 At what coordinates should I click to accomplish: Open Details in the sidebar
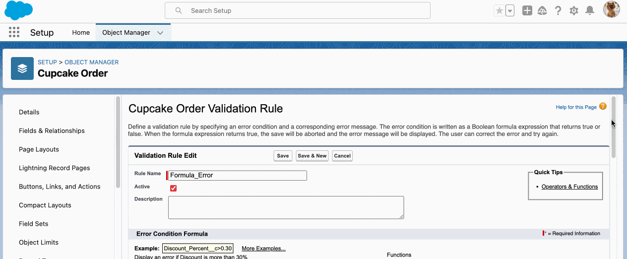[x=29, y=112]
